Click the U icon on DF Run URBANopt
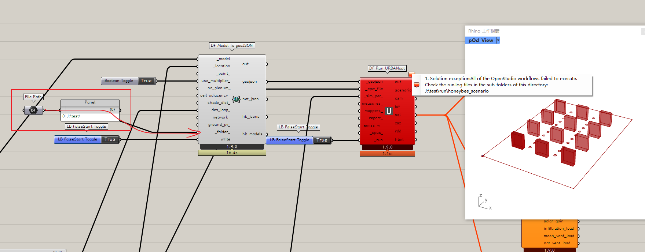The image size is (645, 252). click(x=389, y=111)
